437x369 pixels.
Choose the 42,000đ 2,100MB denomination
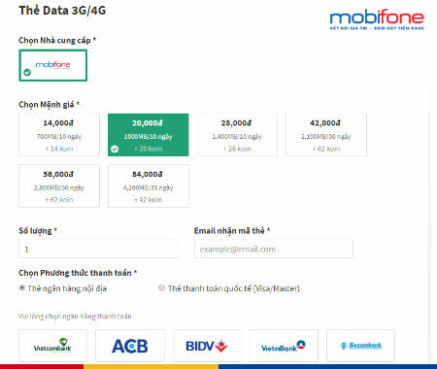pos(326,135)
